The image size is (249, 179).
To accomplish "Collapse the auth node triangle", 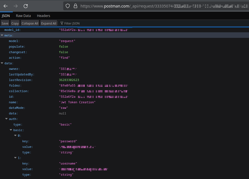I will point(7,119).
